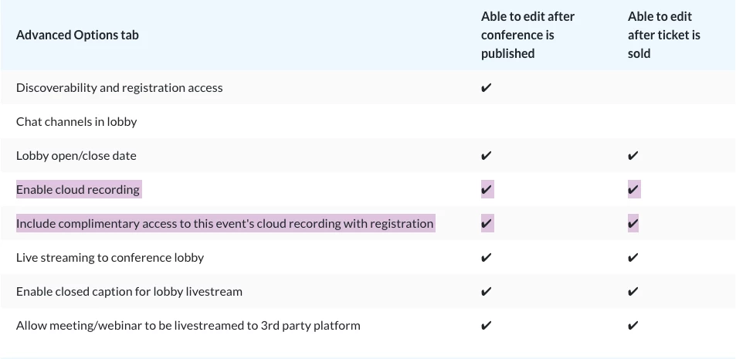Click the ticket-sold checkmark for 3rd party livestream row
This screenshot has width=736, height=359.
click(633, 326)
